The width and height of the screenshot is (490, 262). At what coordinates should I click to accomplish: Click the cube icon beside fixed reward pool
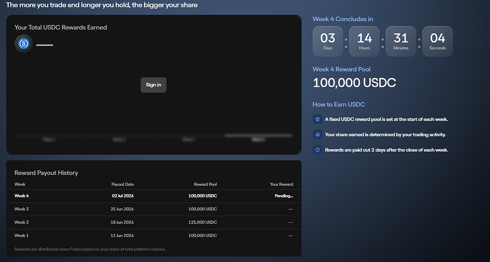[318, 120]
